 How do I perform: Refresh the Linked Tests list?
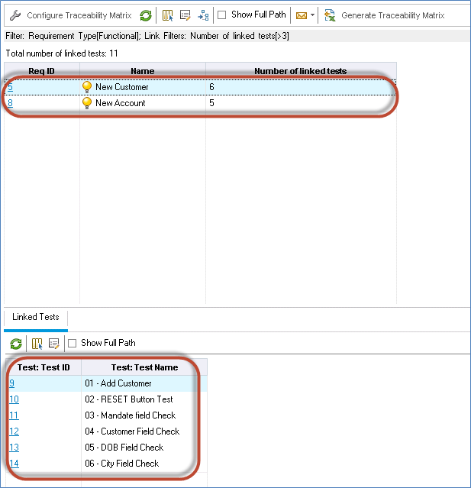pyautogui.click(x=16, y=344)
